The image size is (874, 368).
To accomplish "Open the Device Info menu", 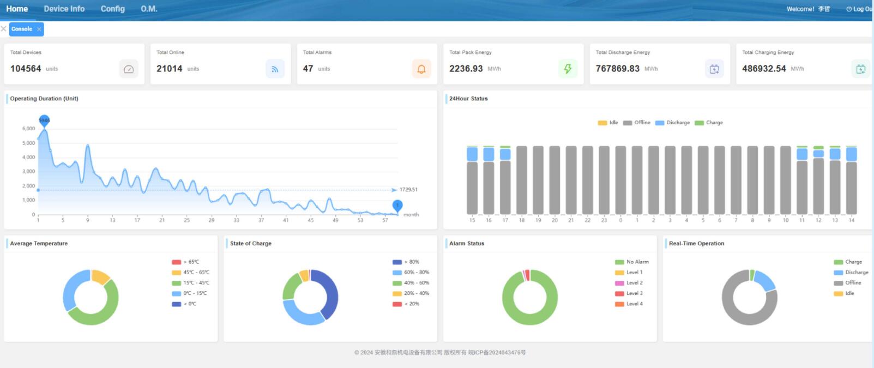I will (64, 9).
